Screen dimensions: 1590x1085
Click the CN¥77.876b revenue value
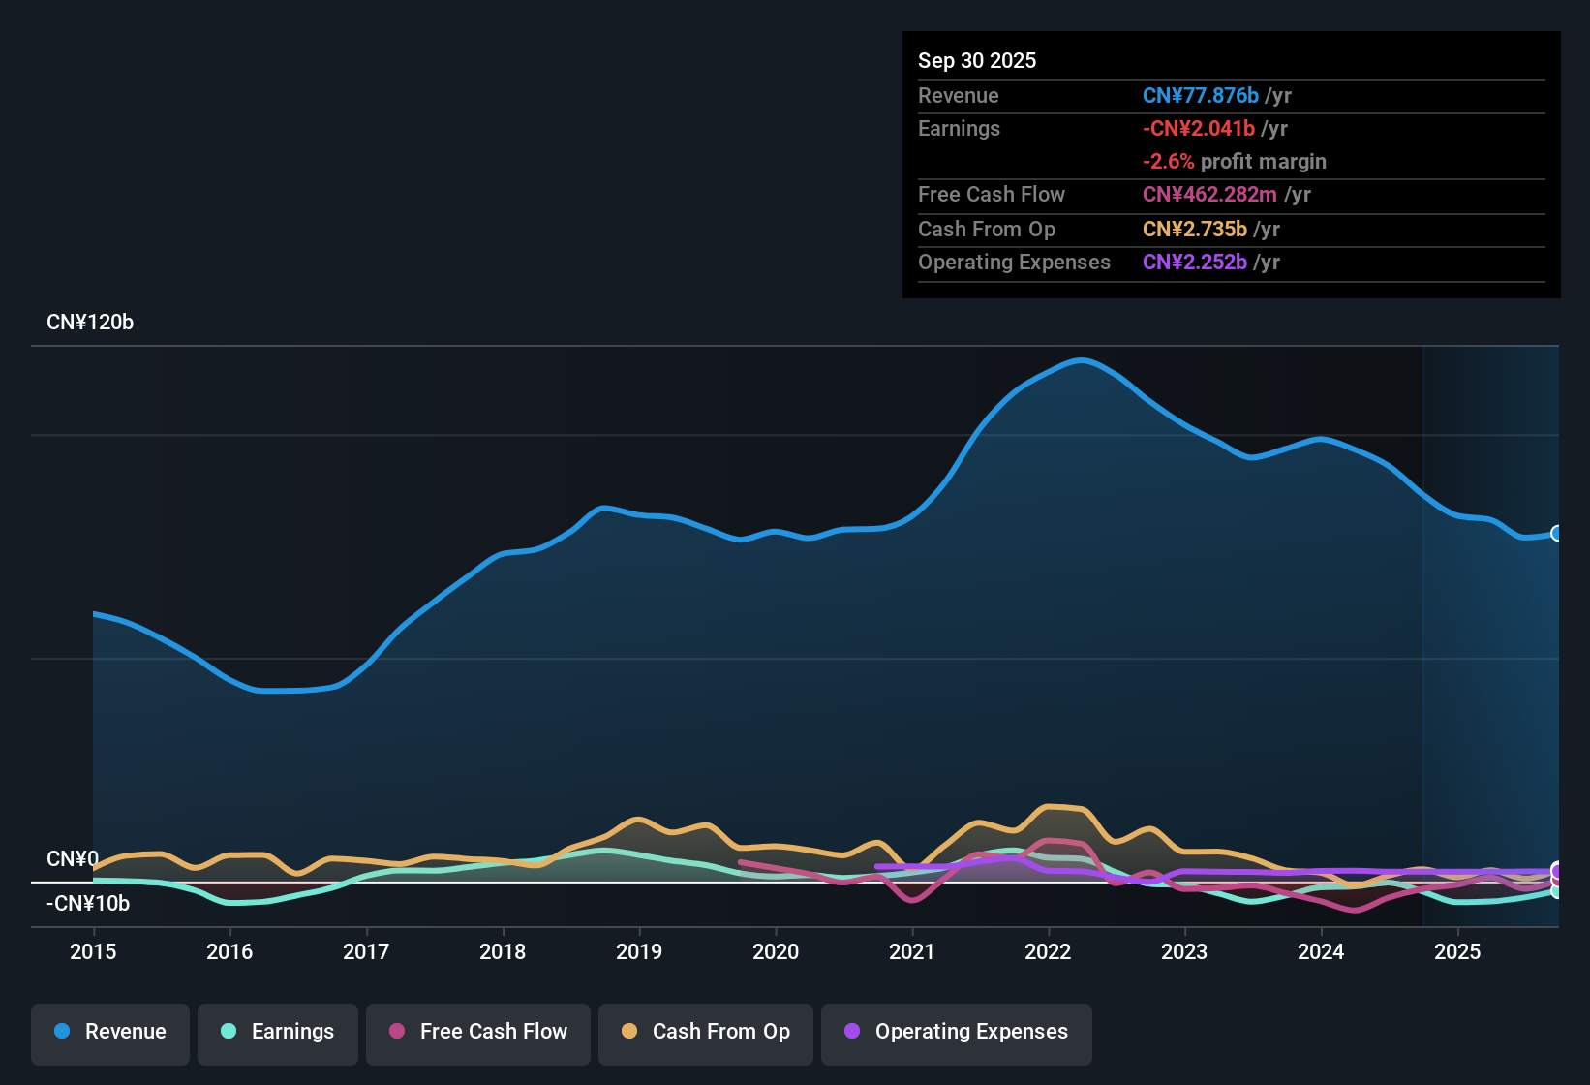1199,95
